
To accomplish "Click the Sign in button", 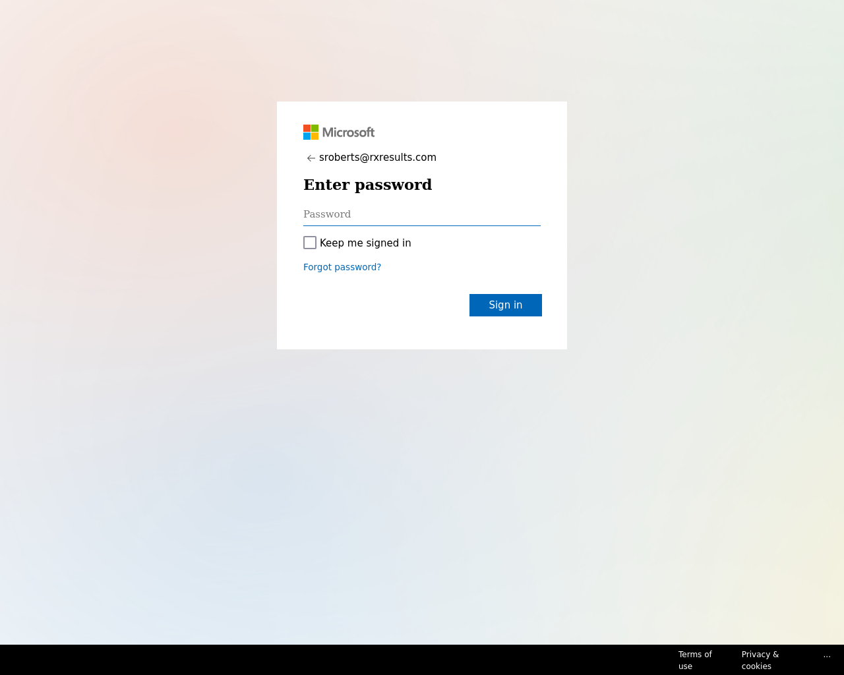I will 506,305.
